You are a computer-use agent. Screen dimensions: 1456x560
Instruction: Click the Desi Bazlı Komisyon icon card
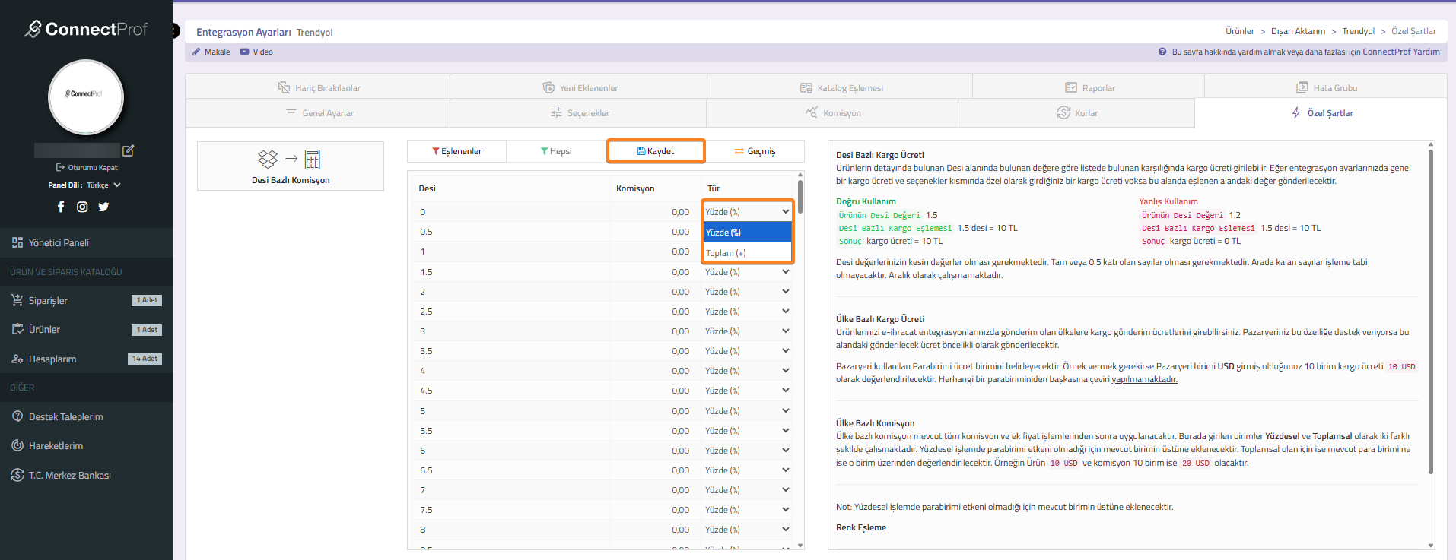pos(291,166)
